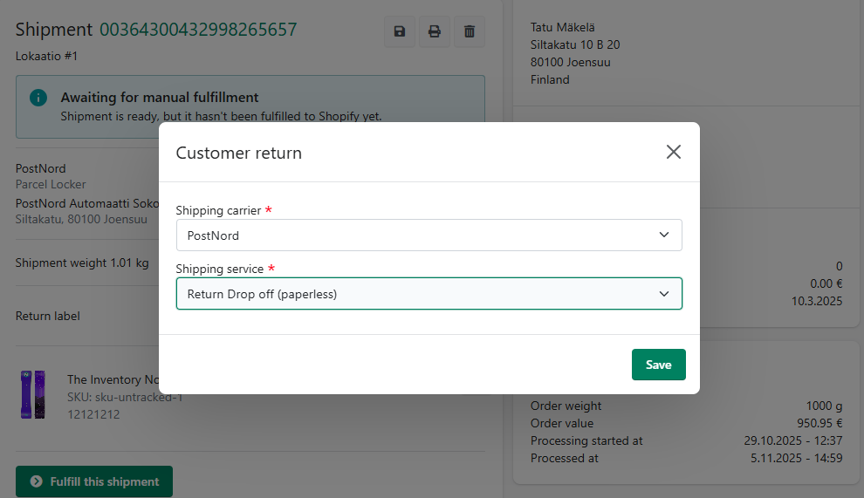Click the 12121212 product barcode text

tap(93, 414)
